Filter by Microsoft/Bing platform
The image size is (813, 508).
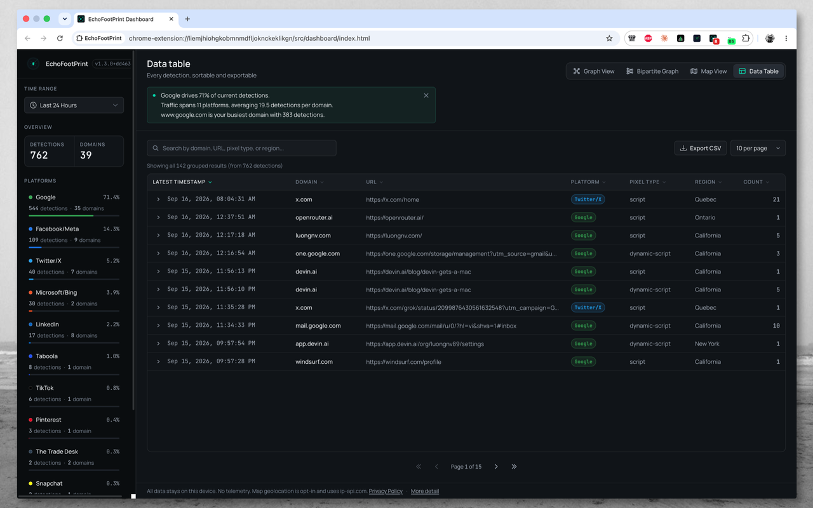pyautogui.click(x=74, y=299)
